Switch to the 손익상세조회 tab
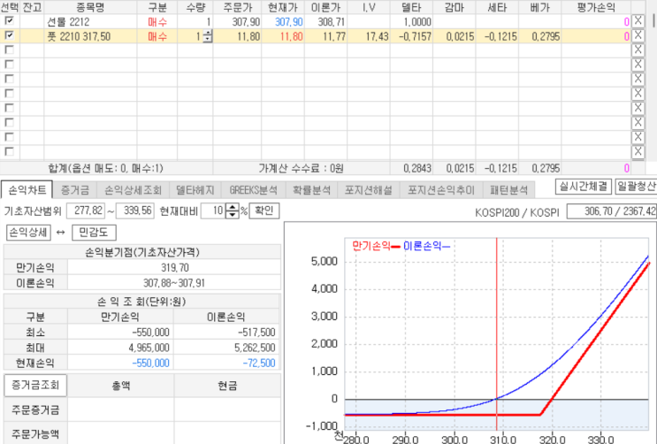 coord(133,190)
